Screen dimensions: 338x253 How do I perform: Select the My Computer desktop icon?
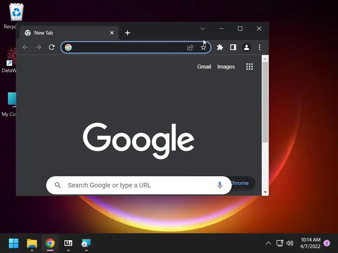[9, 104]
